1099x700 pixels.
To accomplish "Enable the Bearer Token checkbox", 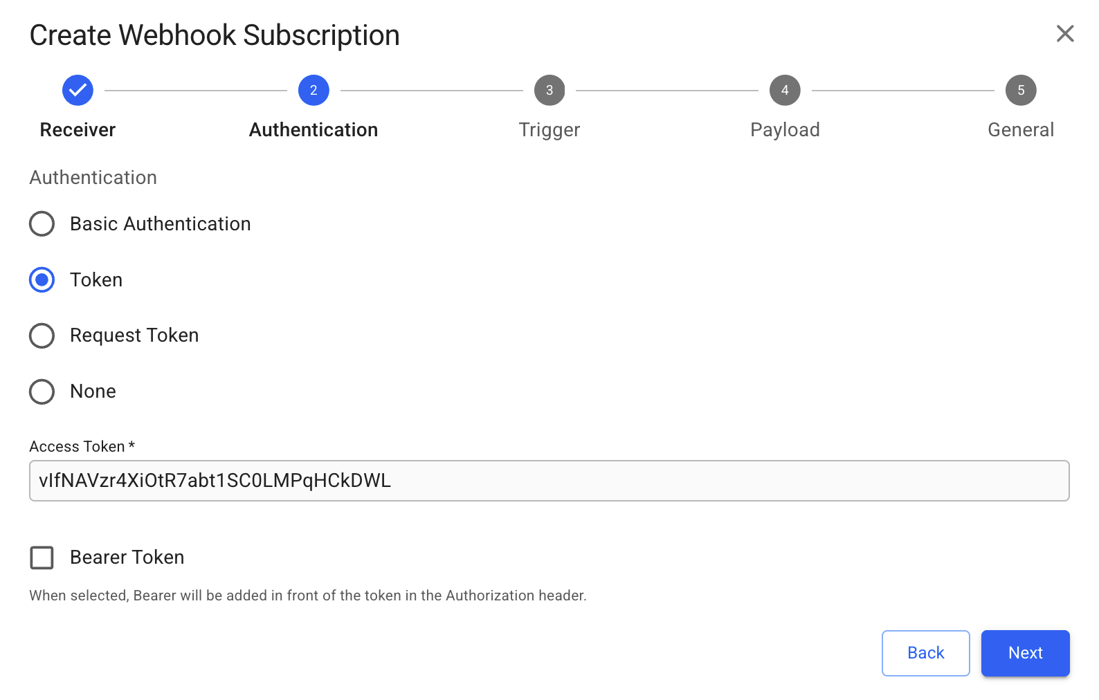I will [42, 558].
